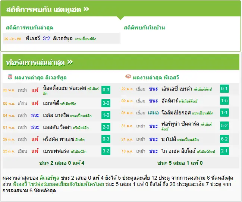This screenshot has height=202, width=242.
Task: Click the นาโปลี team name
Action: coord(169,139)
